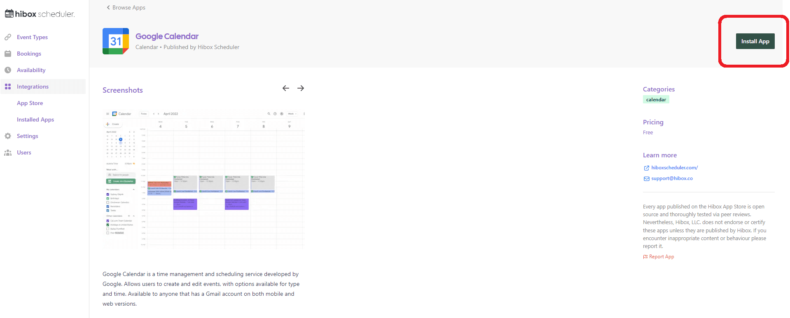
Task: Click the Users people icon
Action: pyautogui.click(x=8, y=152)
